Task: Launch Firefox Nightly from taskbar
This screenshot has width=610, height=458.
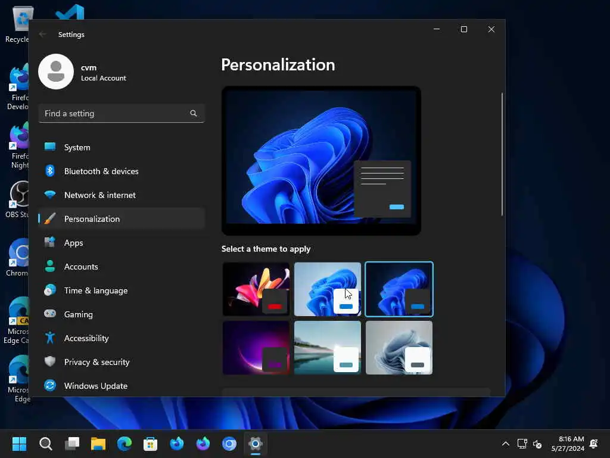Action: point(203,444)
